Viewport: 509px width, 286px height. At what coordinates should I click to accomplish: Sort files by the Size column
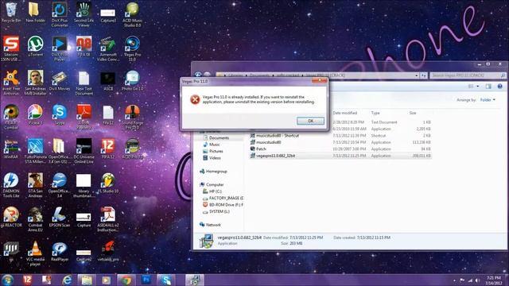click(x=413, y=113)
